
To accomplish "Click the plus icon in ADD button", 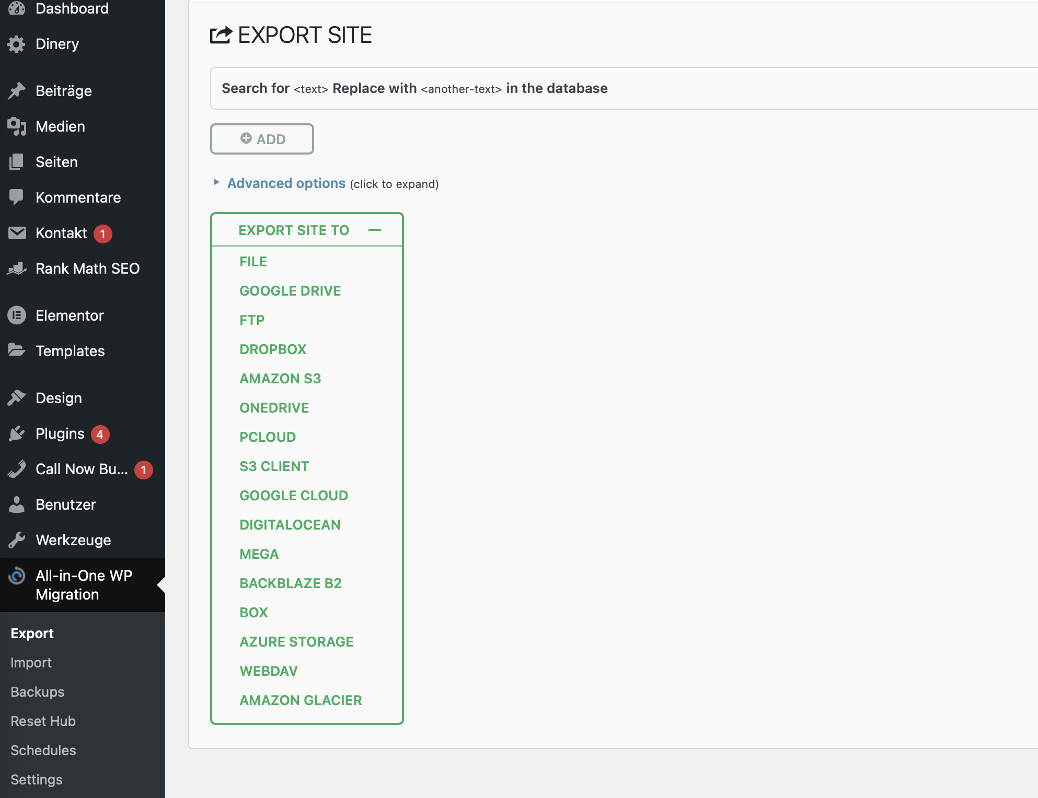I will pyautogui.click(x=246, y=138).
